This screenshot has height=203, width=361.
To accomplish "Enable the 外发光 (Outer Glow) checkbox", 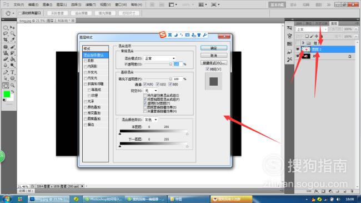I will click(86, 72).
